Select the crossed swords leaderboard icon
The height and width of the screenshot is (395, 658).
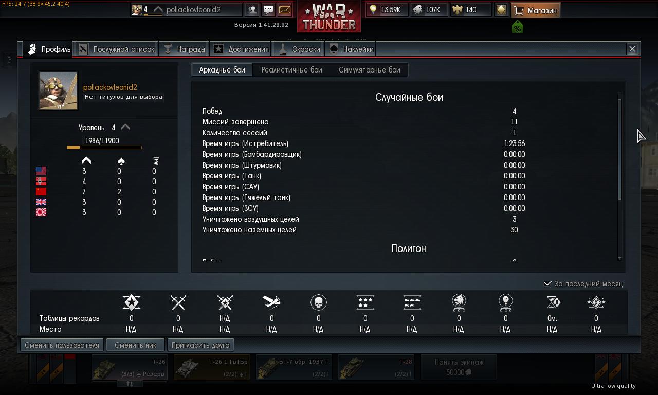pos(178,302)
